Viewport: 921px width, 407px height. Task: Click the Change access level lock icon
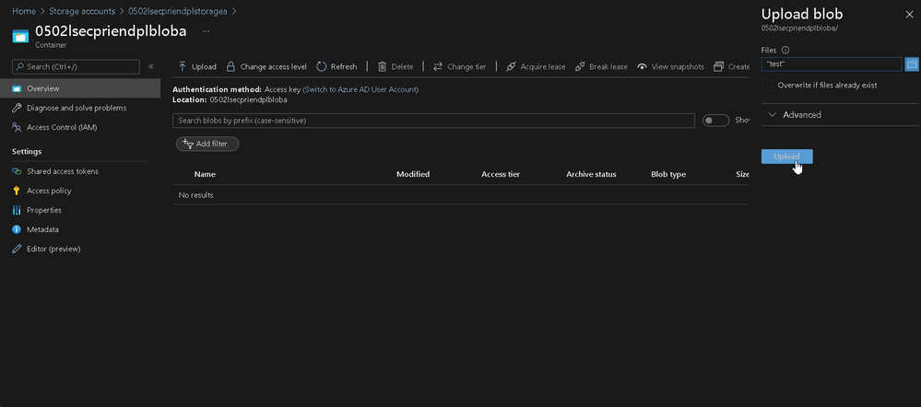click(230, 67)
